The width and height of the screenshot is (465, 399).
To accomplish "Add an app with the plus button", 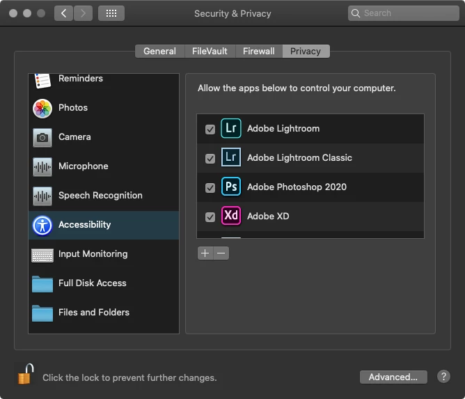I will click(x=205, y=253).
